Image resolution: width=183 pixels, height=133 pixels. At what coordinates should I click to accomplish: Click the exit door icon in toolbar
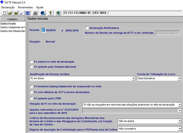[58, 13]
